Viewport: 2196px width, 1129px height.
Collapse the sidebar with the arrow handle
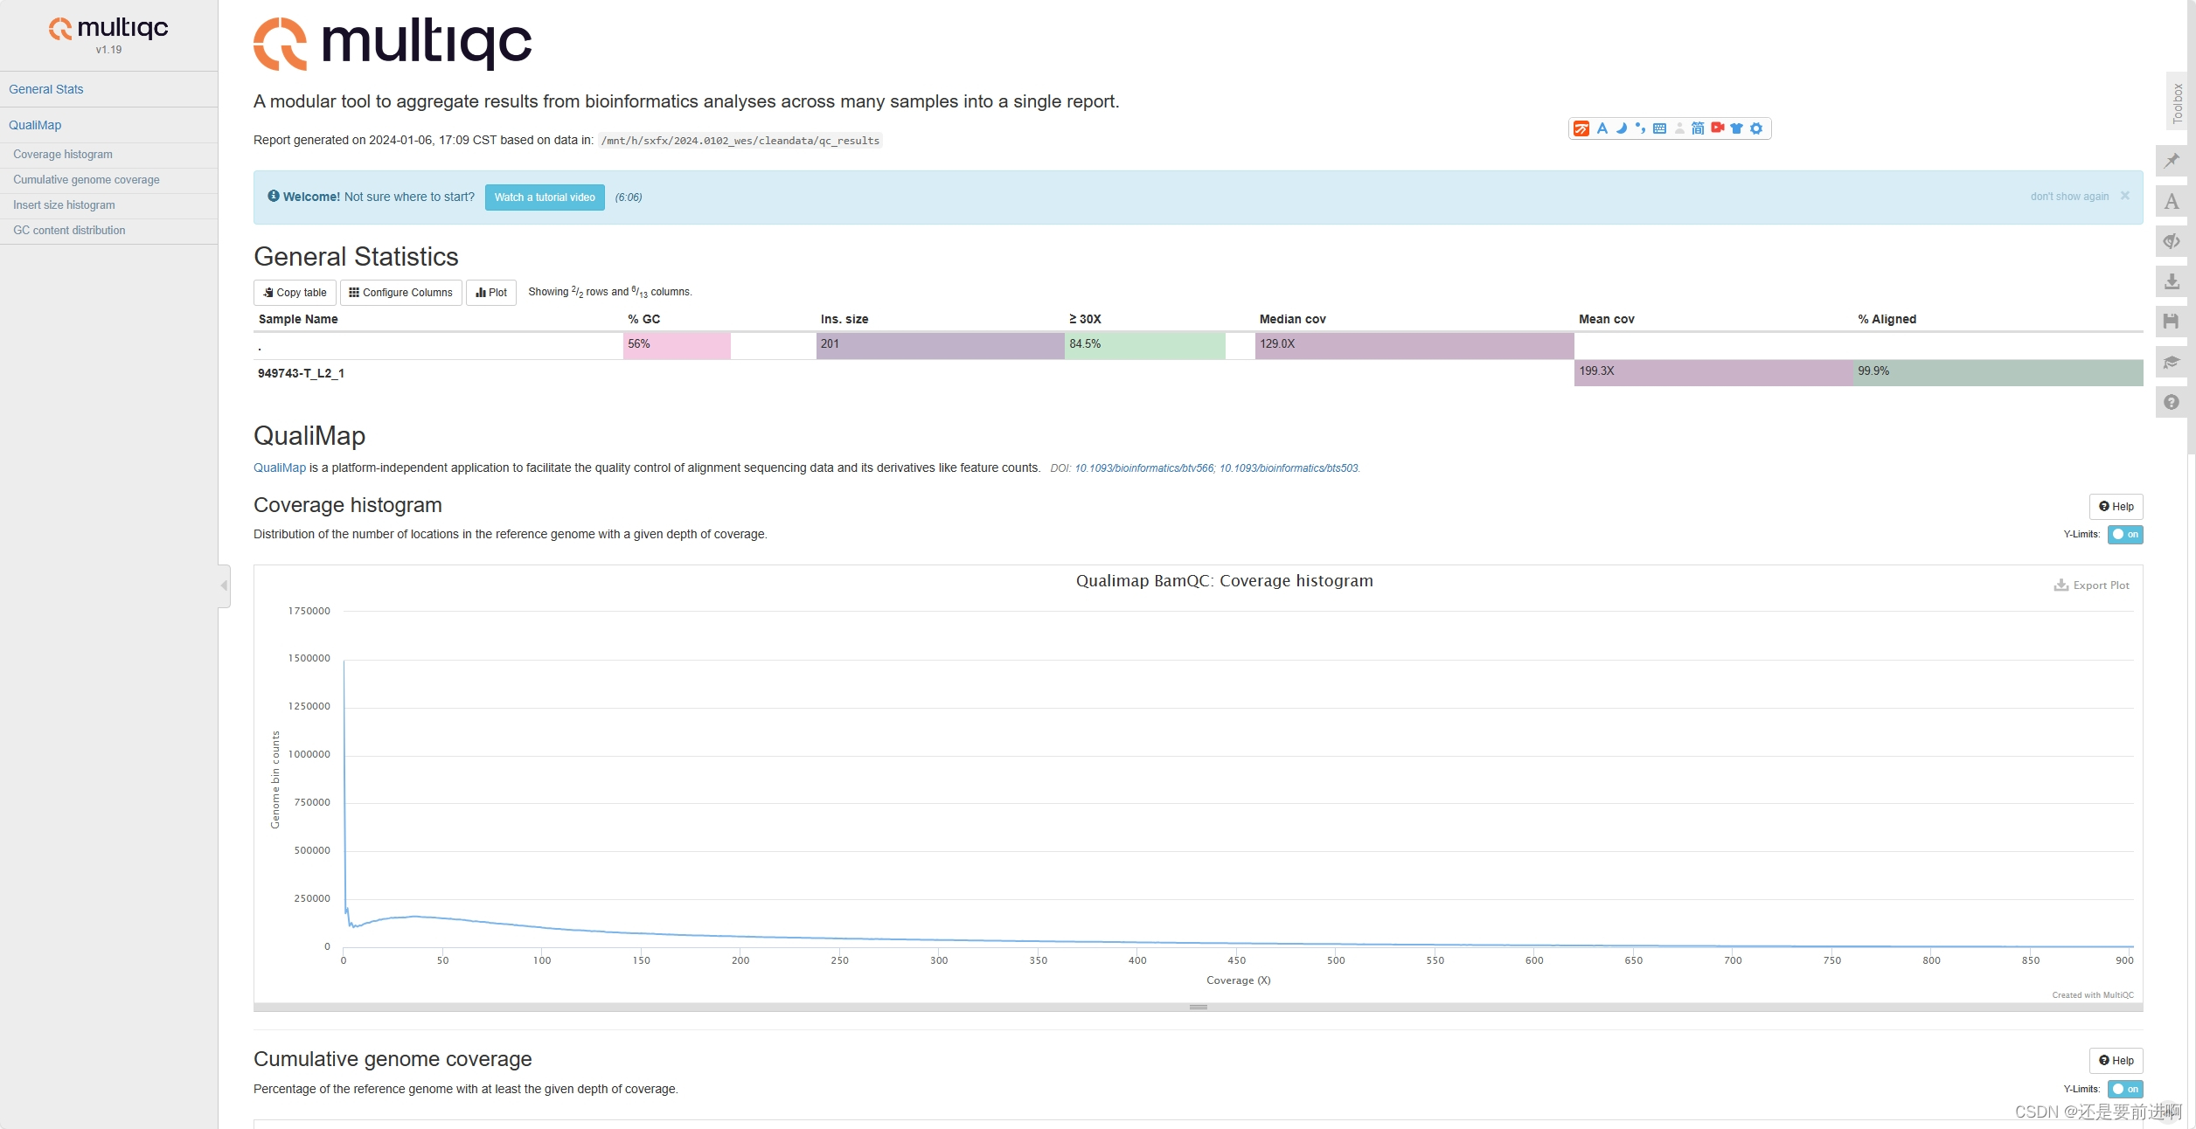pyautogui.click(x=224, y=585)
